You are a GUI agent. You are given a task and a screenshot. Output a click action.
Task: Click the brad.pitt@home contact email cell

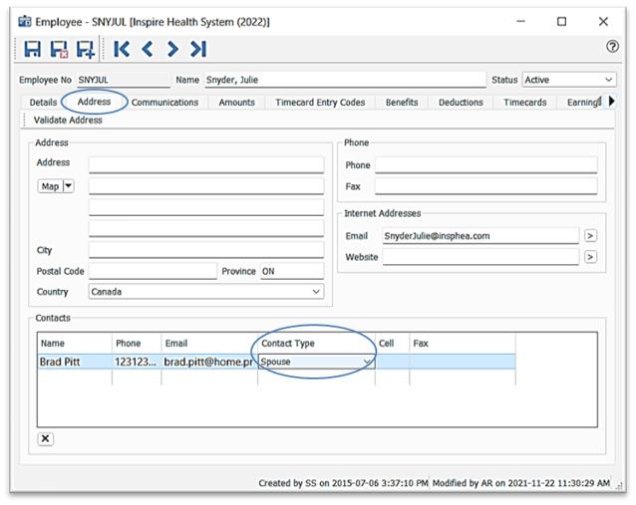[x=209, y=362]
